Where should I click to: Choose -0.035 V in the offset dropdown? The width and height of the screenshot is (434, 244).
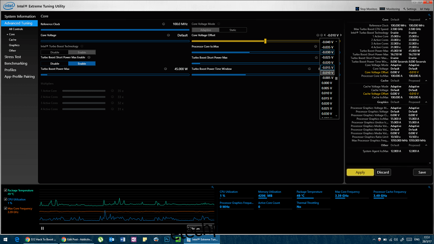click(x=327, y=47)
